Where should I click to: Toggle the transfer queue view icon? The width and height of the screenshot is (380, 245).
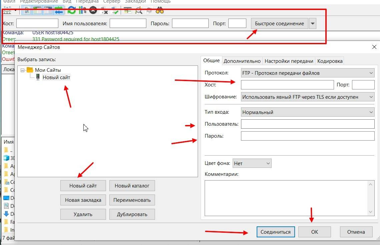pos(59,11)
